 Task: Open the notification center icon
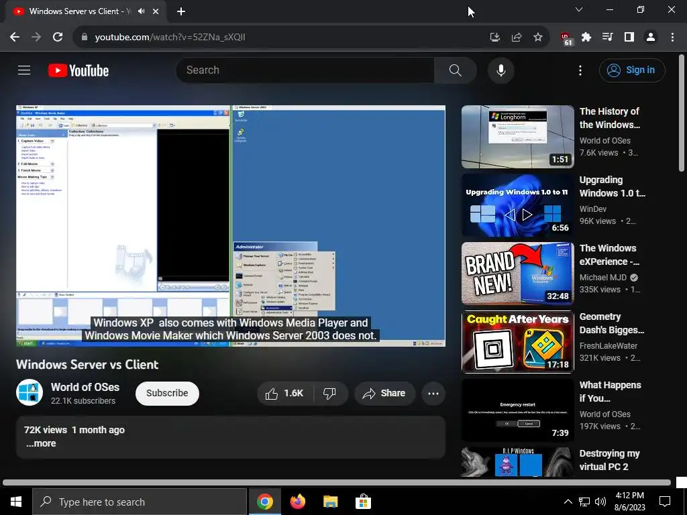tap(665, 502)
